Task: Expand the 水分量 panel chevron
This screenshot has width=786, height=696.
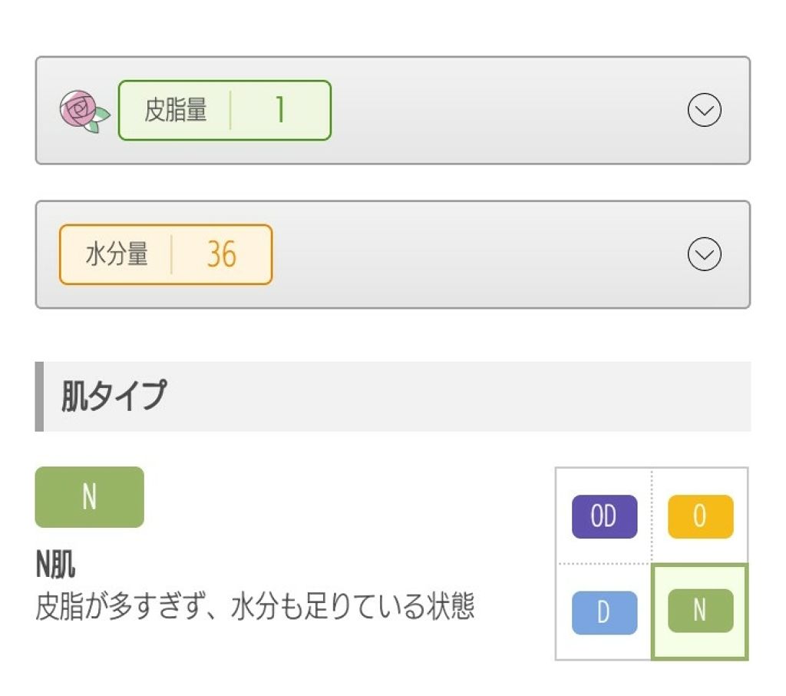Action: [704, 255]
